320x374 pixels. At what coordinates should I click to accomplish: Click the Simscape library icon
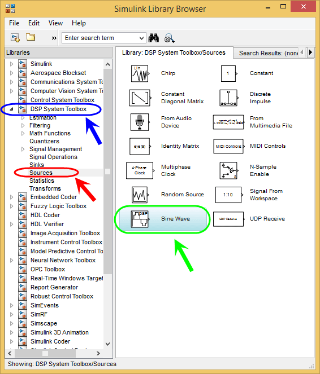23,323
